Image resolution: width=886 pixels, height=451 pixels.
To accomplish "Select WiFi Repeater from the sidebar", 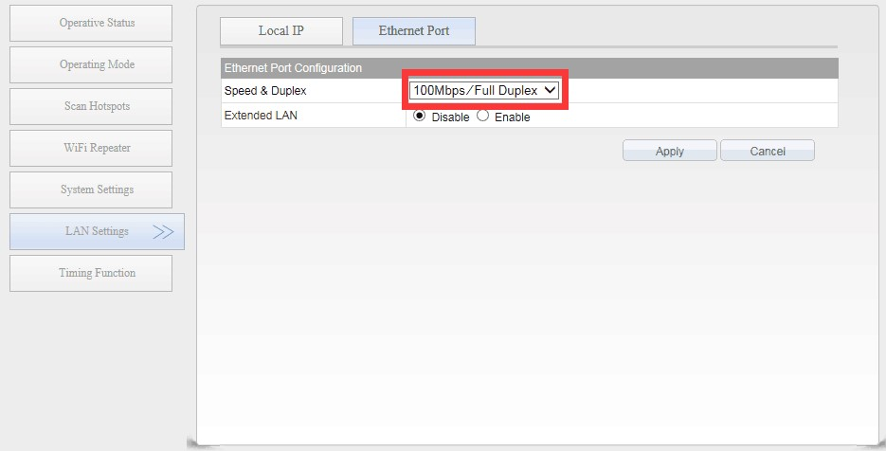I will (x=91, y=148).
